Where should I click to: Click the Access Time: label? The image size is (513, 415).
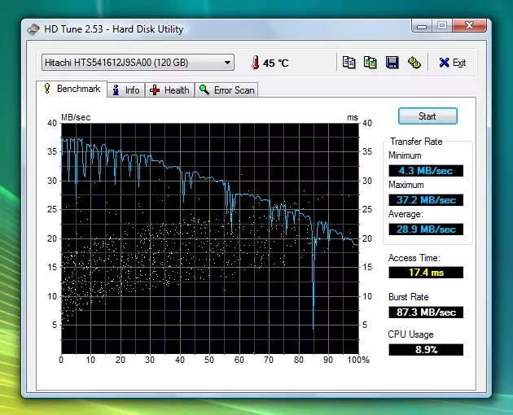[414, 258]
